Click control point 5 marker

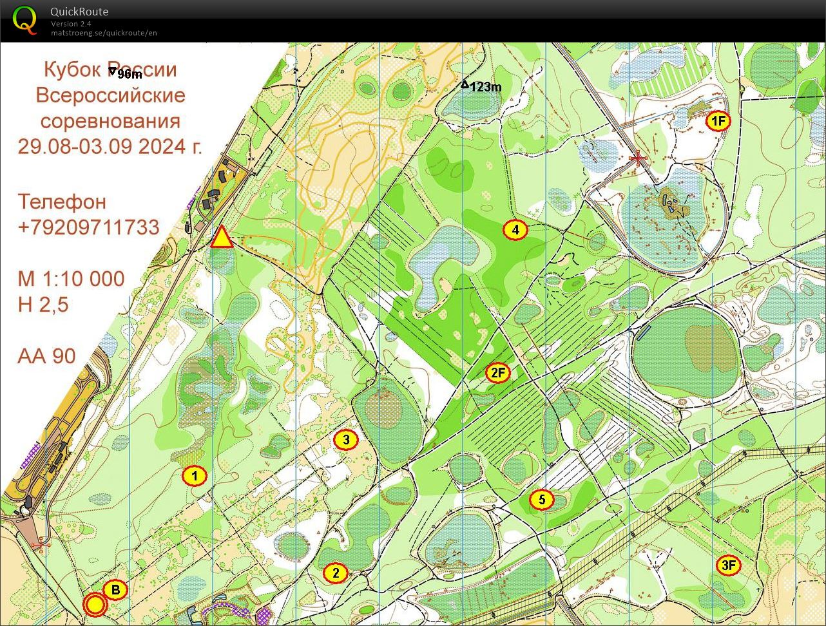point(541,500)
